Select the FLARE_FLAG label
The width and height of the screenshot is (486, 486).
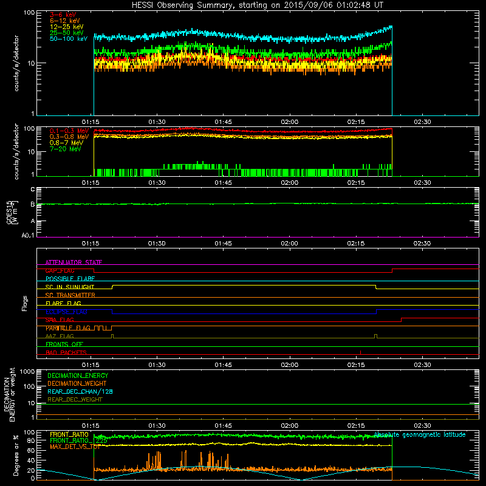(63, 303)
